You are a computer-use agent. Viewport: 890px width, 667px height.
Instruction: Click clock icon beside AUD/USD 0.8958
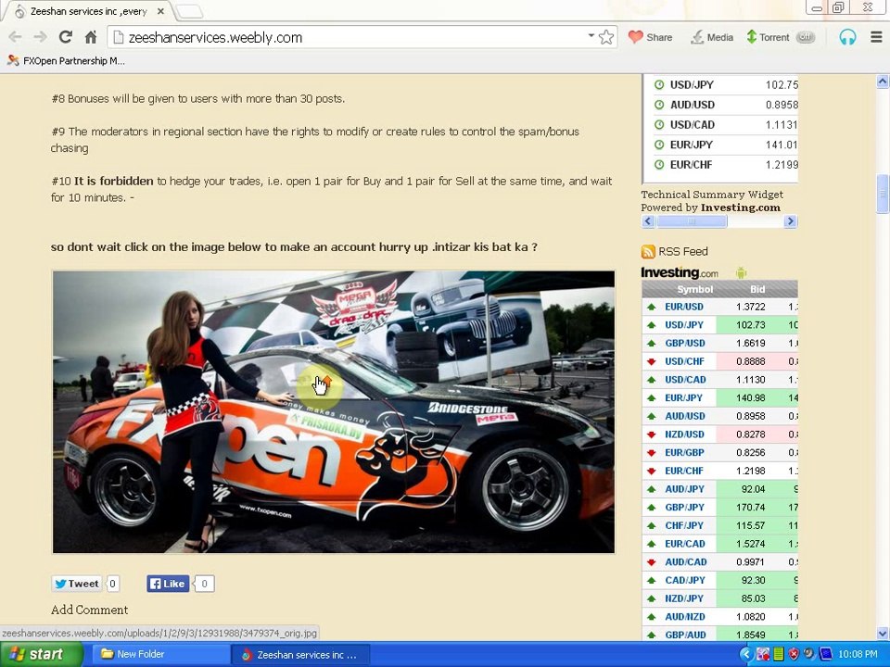tap(659, 105)
